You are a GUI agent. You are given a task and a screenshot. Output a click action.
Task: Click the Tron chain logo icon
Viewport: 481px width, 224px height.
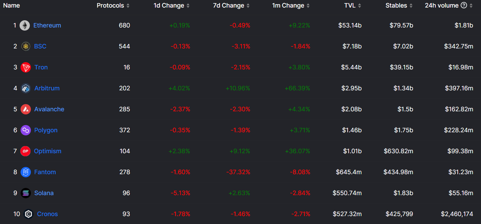[x=26, y=67]
